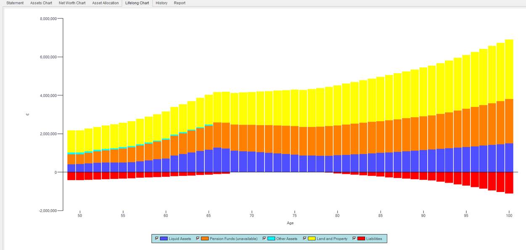Screen dimensions: 526x250
Task: Switch to the Statement tab
Action: [15, 3]
